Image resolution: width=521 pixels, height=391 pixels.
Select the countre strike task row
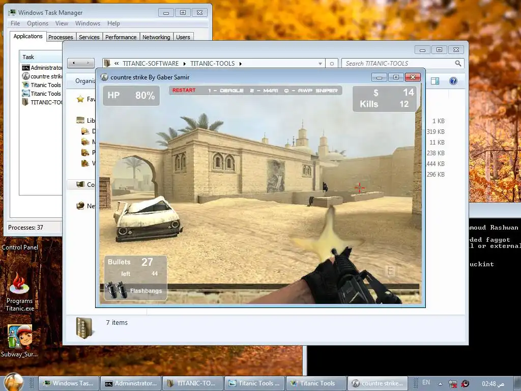tap(42, 76)
